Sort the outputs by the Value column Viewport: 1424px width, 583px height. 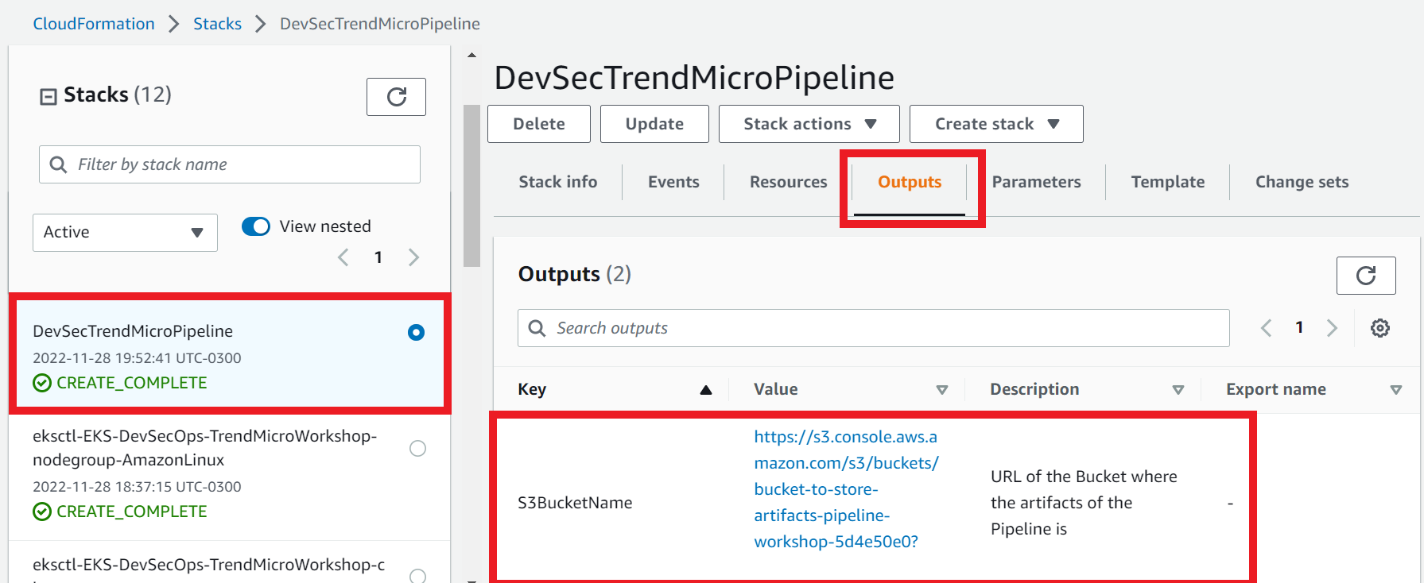click(942, 390)
